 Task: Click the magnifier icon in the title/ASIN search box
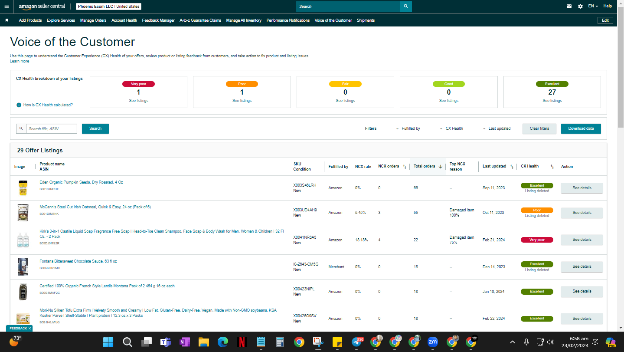21,129
